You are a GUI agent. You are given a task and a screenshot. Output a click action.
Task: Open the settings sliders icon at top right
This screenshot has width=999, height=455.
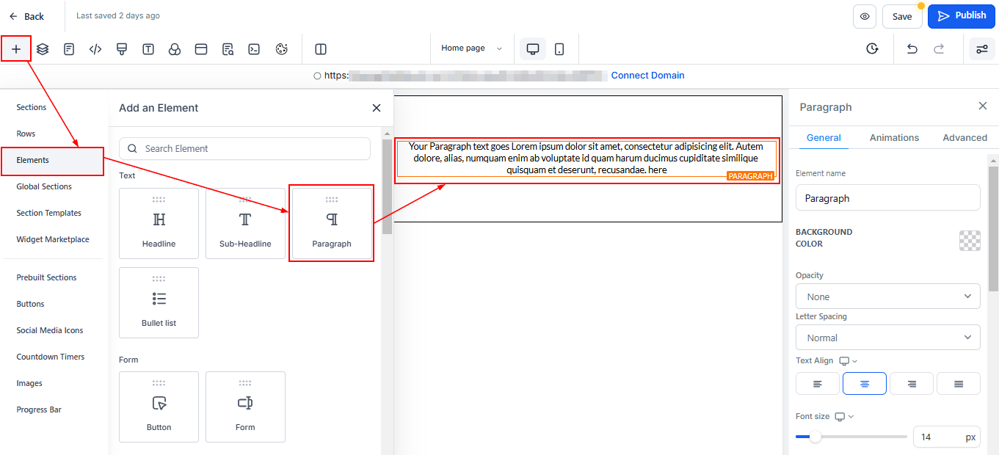981,49
